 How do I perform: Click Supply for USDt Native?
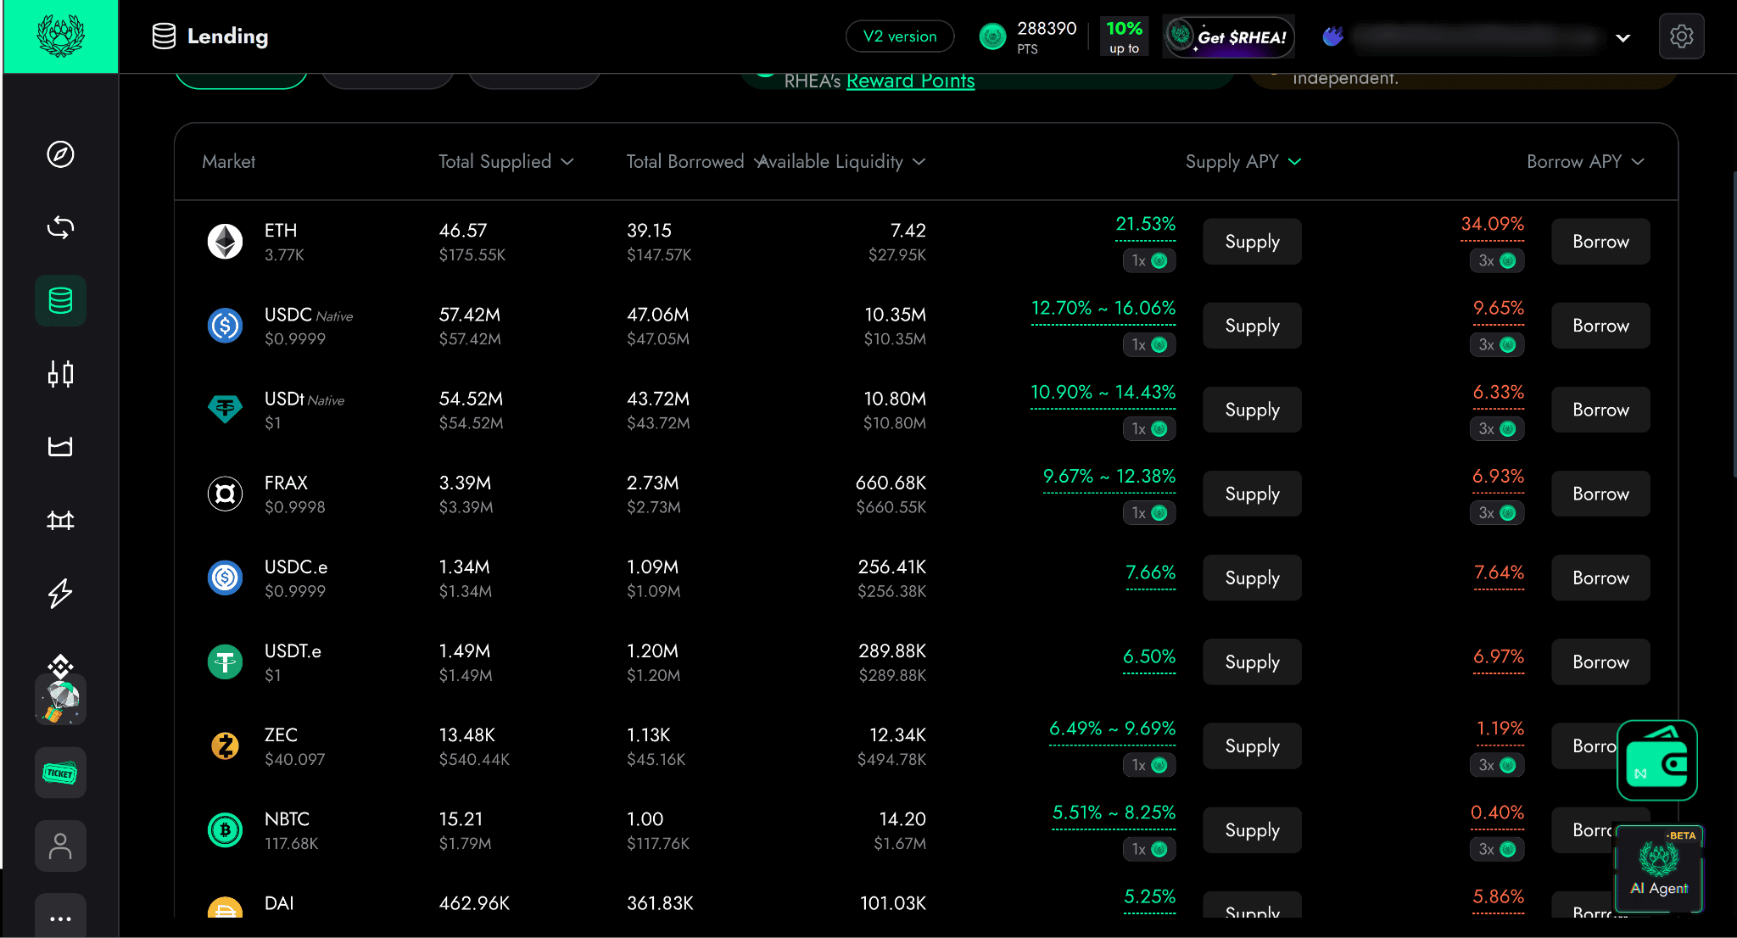[1252, 410]
